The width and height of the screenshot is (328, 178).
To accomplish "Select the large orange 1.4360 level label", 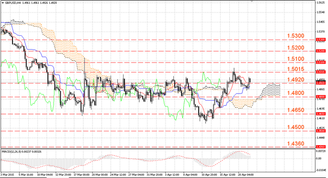I will pyautogui.click(x=295, y=143).
